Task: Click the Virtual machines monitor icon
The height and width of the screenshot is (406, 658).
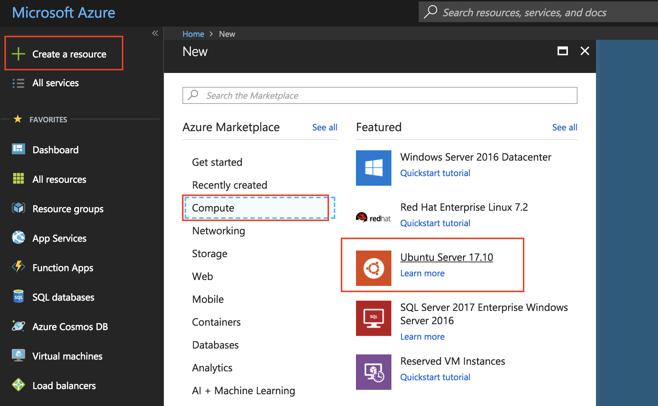Action: coord(18,356)
